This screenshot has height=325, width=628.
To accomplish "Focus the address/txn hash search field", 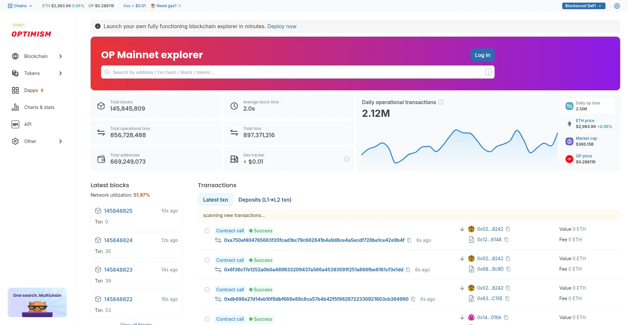I will point(294,72).
